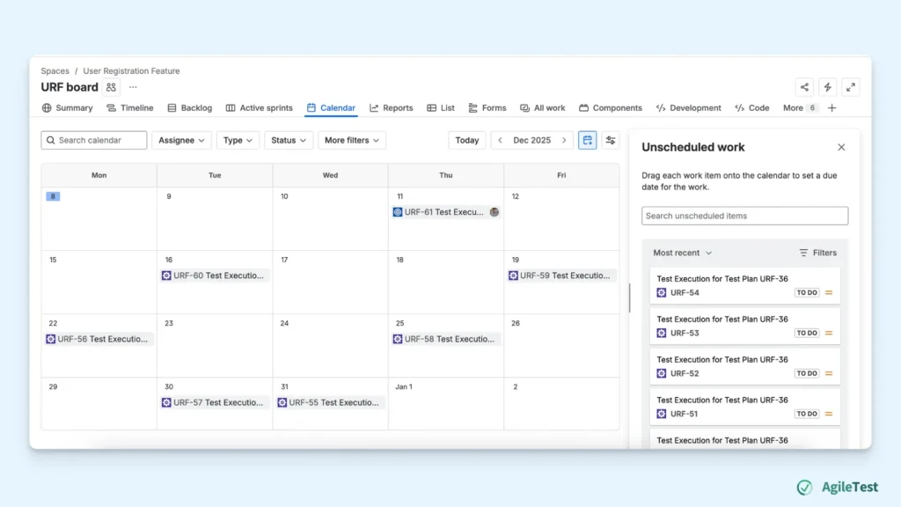Open the Development tab
Image resolution: width=901 pixels, height=507 pixels.
coord(688,108)
